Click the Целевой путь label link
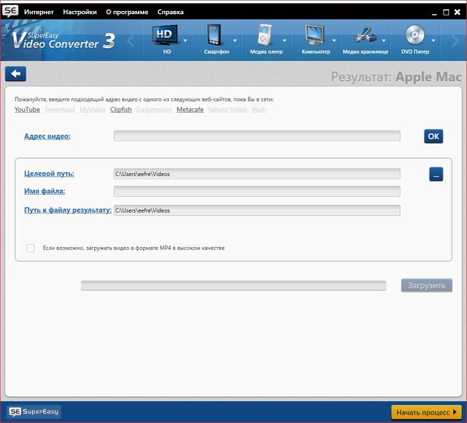 (49, 174)
